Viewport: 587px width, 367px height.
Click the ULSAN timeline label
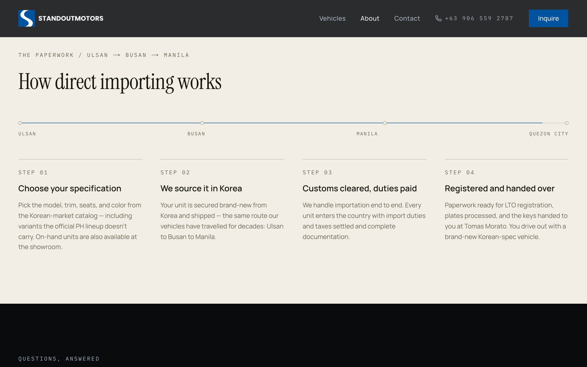point(27,134)
